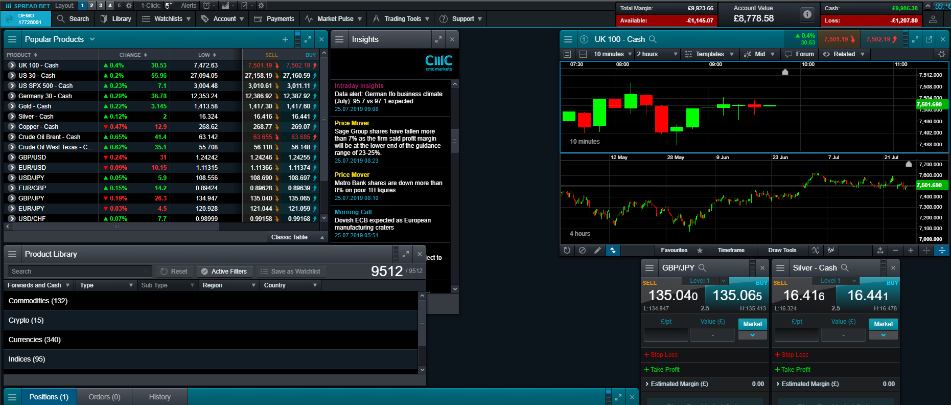This screenshot has width=951, height=405.
Task: Sort the table by the CHANGE column
Action: point(133,55)
